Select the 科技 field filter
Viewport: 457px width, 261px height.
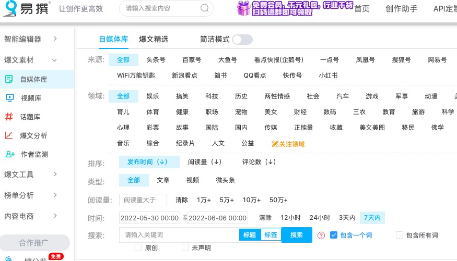(212, 96)
